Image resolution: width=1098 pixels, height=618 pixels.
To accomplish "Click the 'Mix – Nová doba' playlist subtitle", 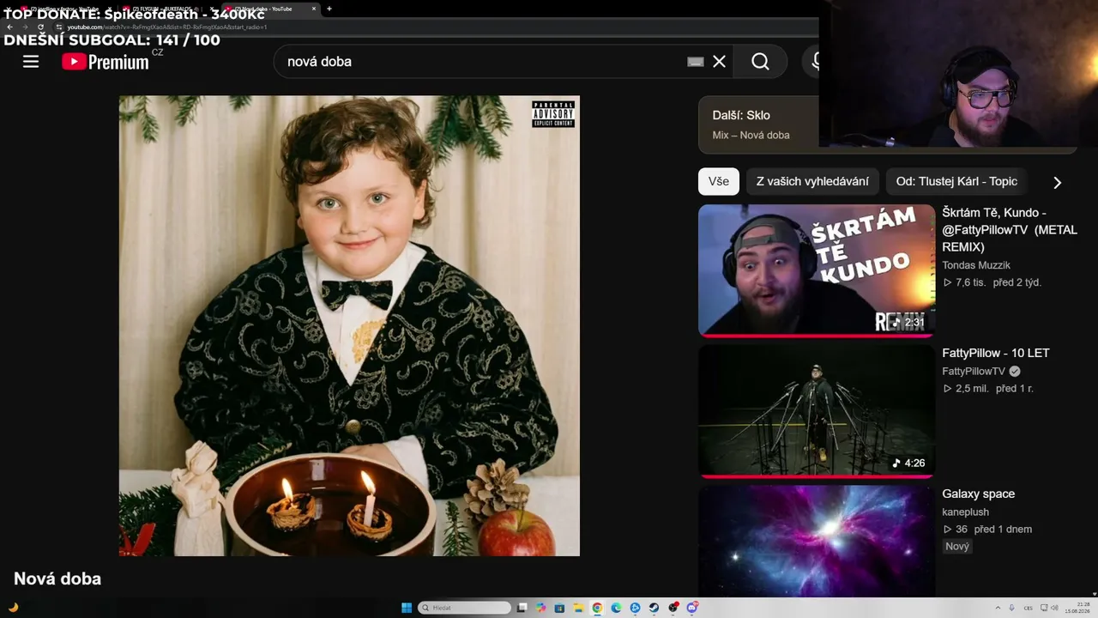I will (x=751, y=135).
